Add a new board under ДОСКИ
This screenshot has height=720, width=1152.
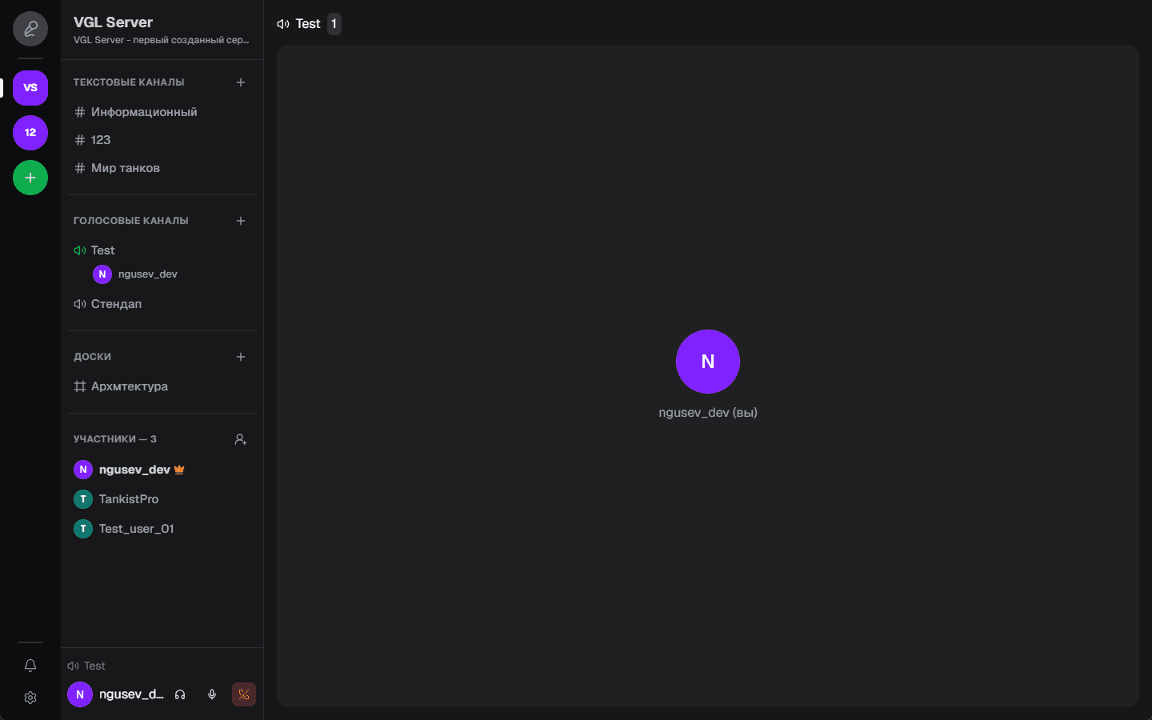241,357
